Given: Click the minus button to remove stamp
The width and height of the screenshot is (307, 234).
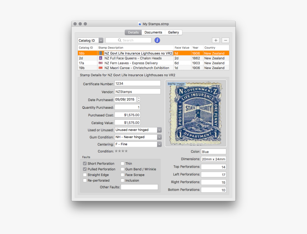Looking at the screenshot, I should 225,40.
